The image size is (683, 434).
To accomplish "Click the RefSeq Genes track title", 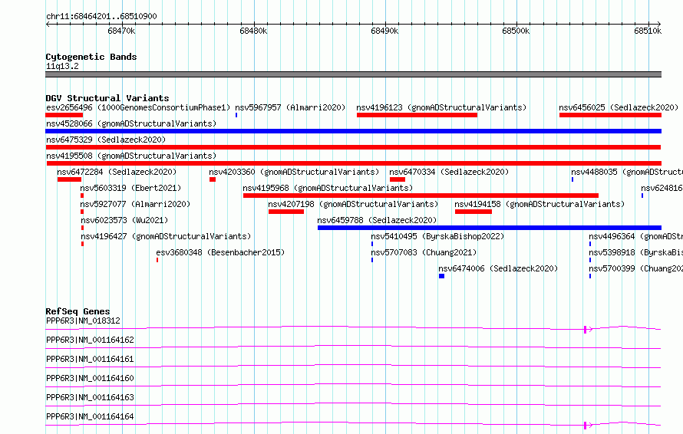I will click(78, 311).
